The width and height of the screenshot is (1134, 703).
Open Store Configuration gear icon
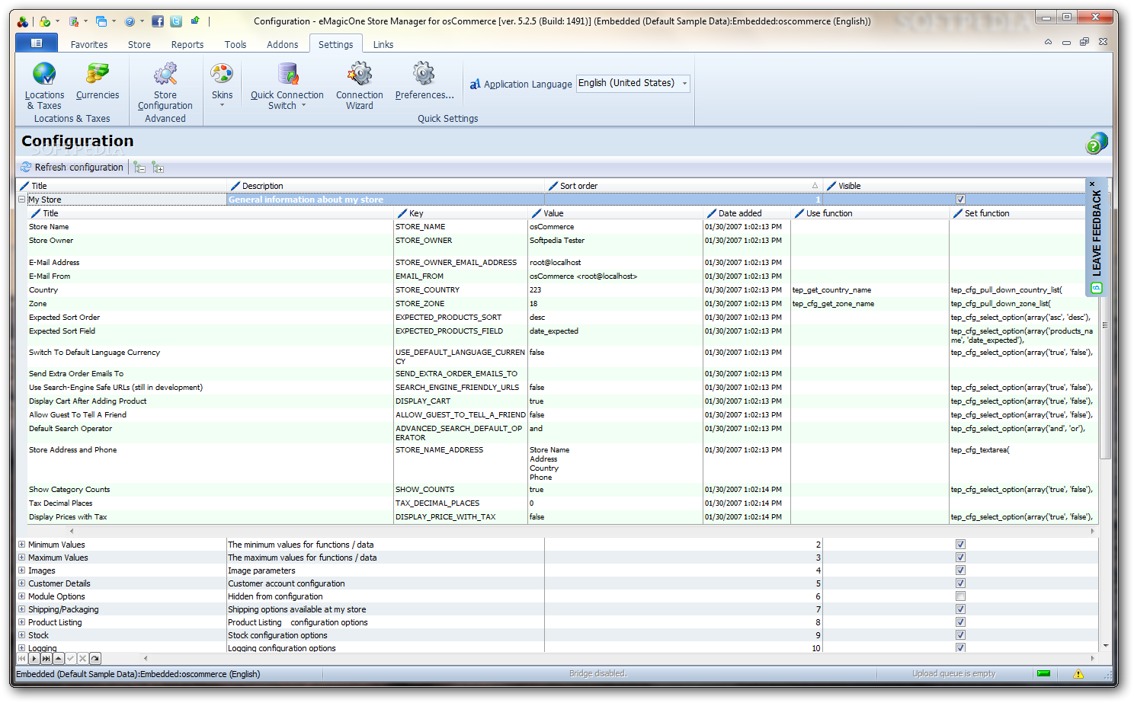pyautogui.click(x=165, y=74)
